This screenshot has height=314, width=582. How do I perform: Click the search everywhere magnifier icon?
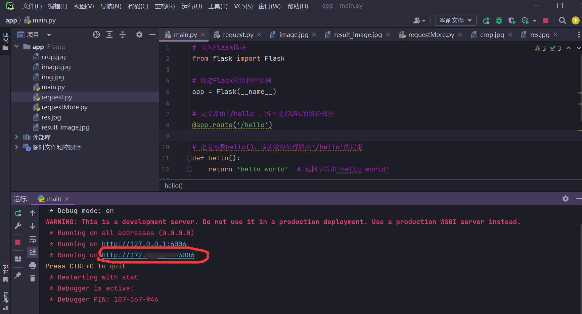tap(562, 21)
